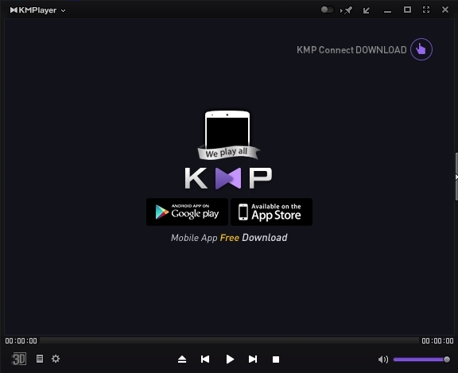
Task: Mute audio via the speaker icon
Action: [x=383, y=359]
